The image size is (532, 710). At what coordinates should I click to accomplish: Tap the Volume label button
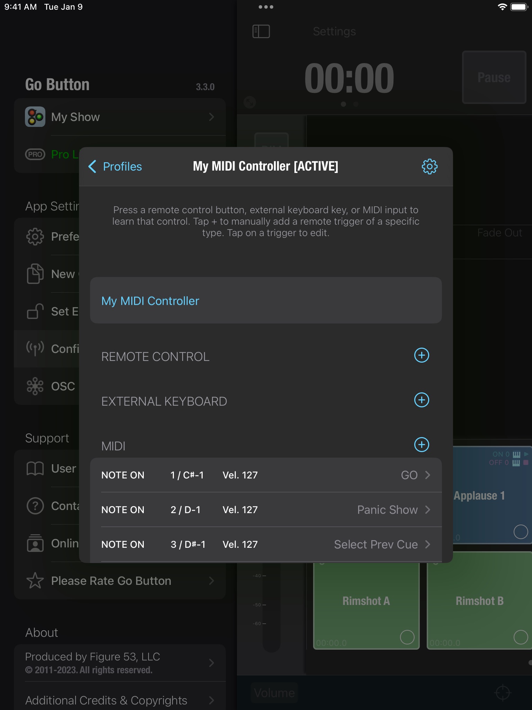click(x=274, y=693)
